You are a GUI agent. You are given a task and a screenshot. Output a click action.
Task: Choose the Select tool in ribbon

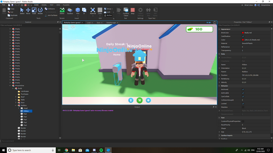point(22,11)
